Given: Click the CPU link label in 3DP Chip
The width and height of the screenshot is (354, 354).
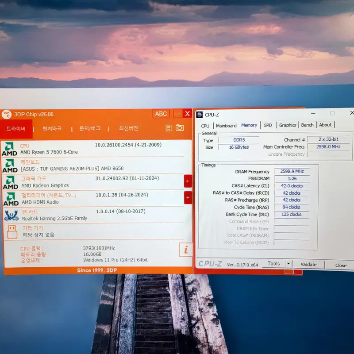Looking at the screenshot, I should tap(25, 146).
